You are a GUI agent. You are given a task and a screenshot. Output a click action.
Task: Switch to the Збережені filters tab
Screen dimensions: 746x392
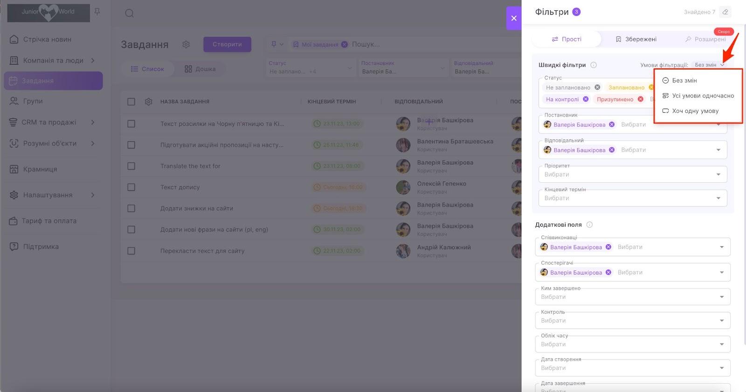pos(636,39)
